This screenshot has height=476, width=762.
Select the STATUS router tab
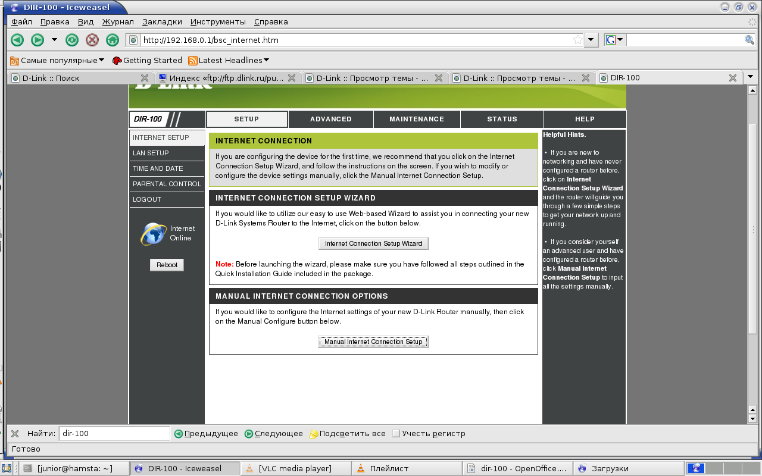502,119
